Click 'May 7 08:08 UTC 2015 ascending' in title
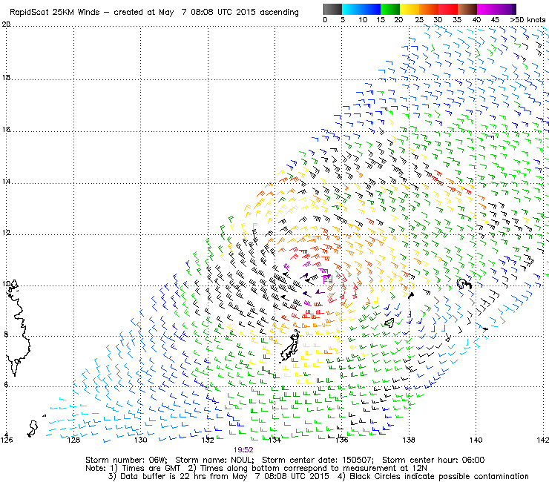Screen dimensions: 549x482 229,13
